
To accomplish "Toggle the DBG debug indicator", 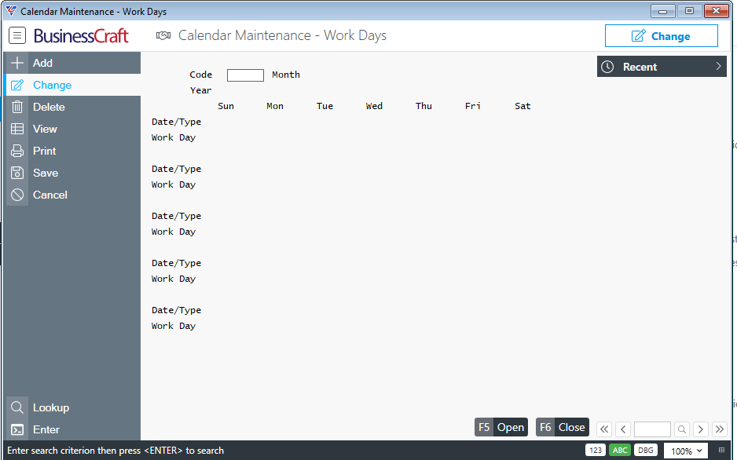I will [645, 450].
